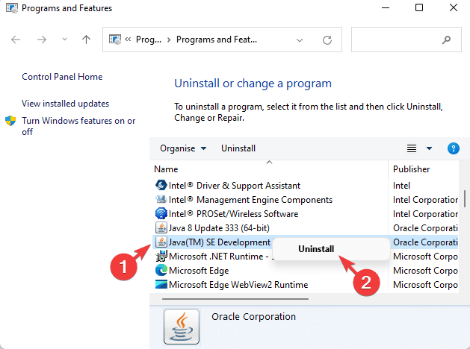Click the search magnifier icon
Image resolution: width=470 pixels, height=349 pixels.
click(x=446, y=40)
